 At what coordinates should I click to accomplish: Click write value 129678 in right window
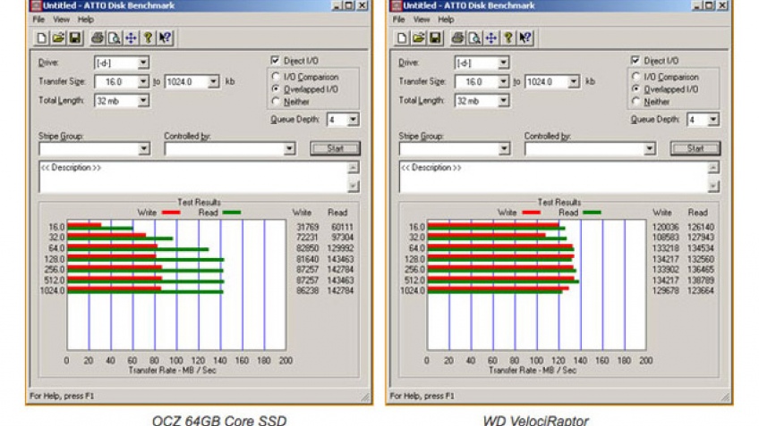click(666, 291)
